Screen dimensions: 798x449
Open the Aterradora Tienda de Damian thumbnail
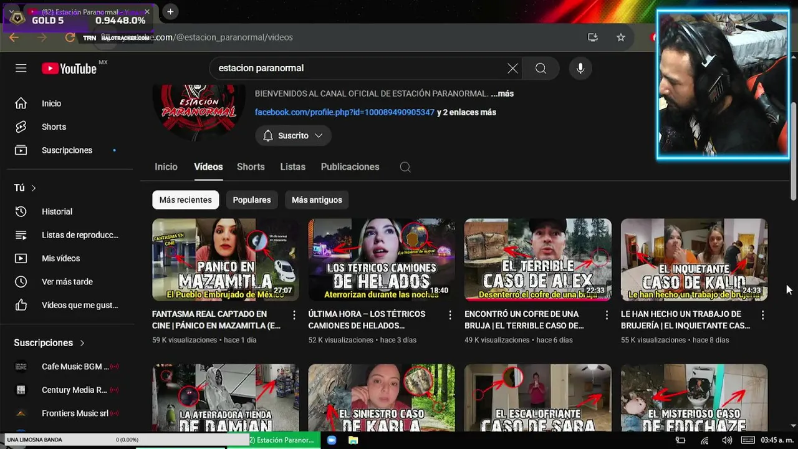pos(226,398)
